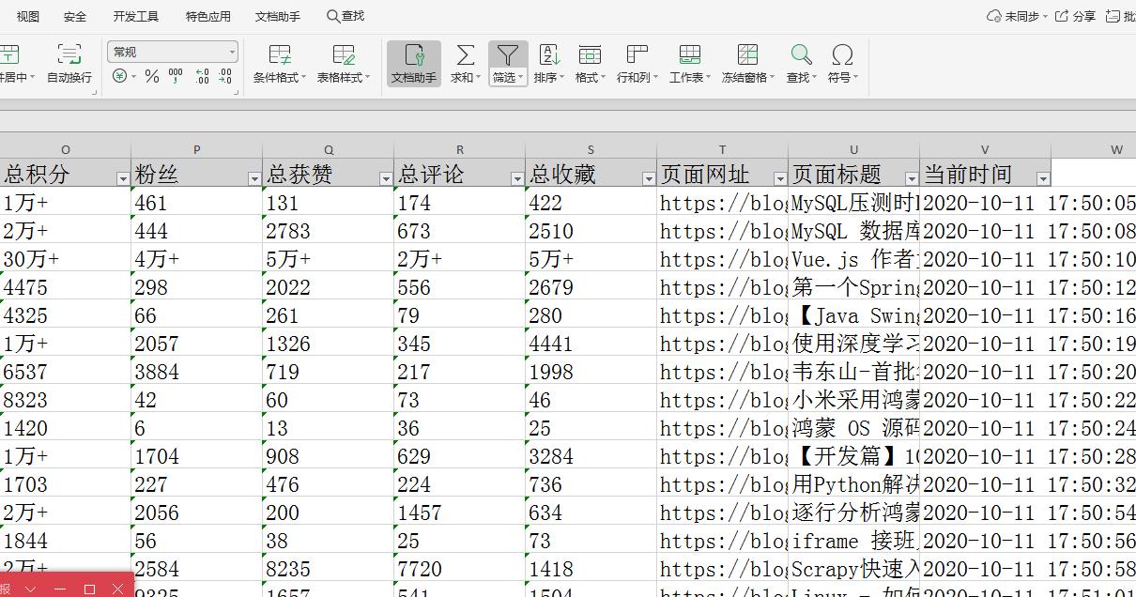Open the filter dropdown on 粉丝 column

253,176
